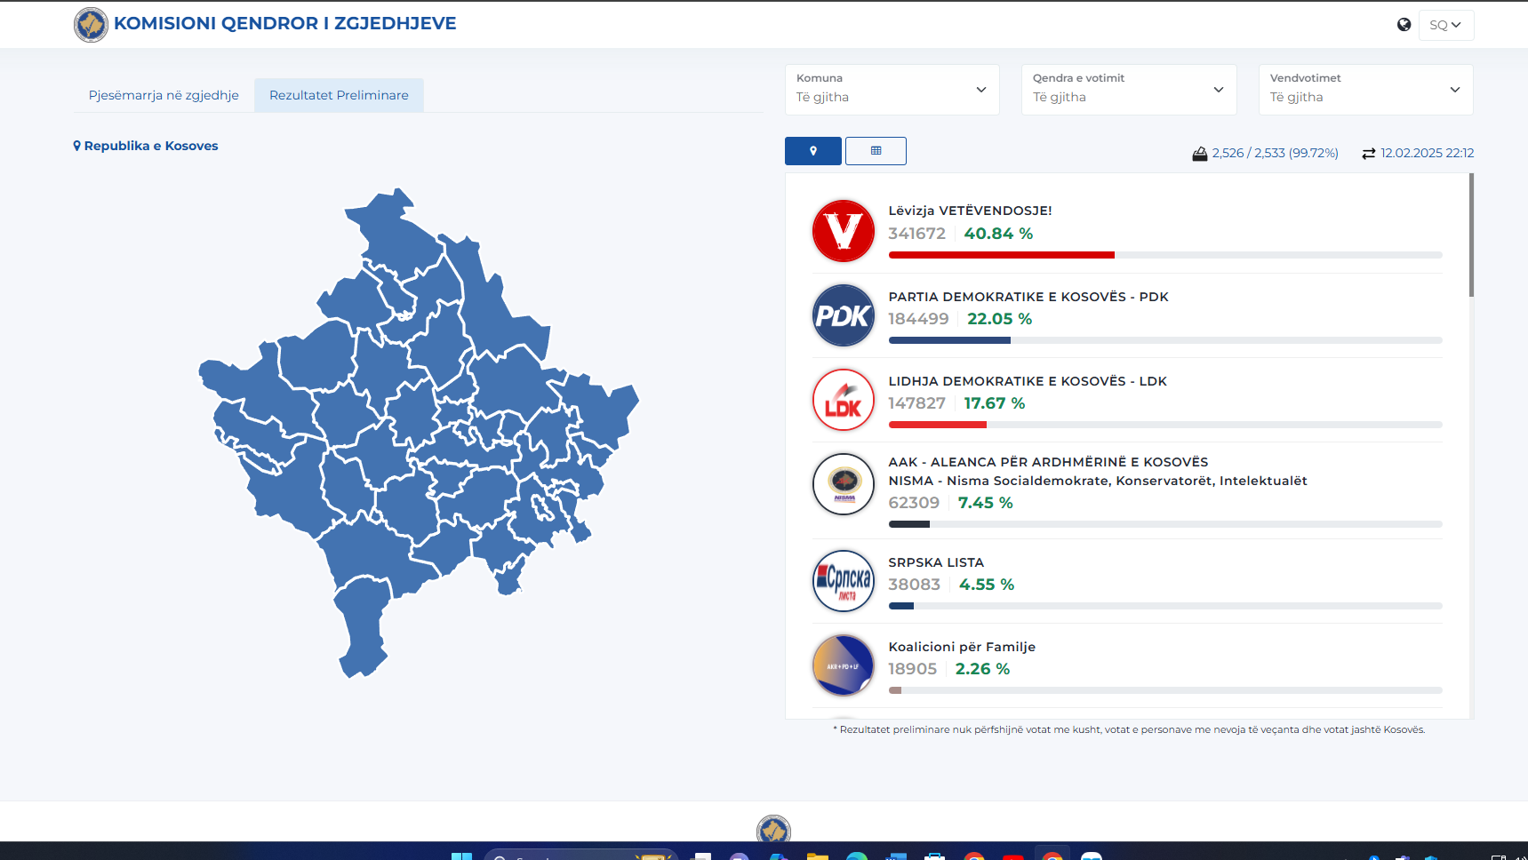Open the Vendvotimet dropdown
Viewport: 1528px width, 860px height.
(x=1366, y=89)
